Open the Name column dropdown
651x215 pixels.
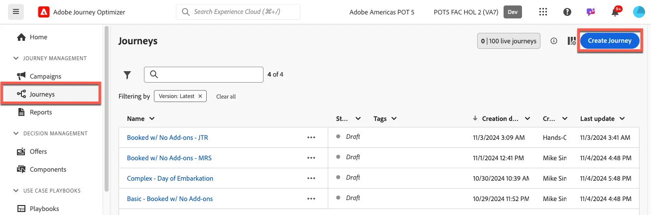click(x=152, y=119)
